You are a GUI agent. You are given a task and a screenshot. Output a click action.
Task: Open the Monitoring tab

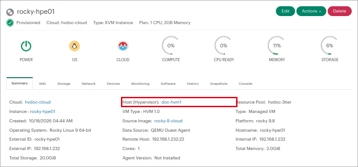pos(140,83)
